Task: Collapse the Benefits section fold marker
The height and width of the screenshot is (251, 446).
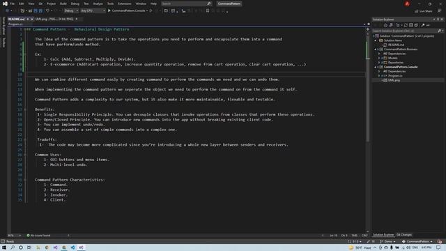Action: point(25,109)
